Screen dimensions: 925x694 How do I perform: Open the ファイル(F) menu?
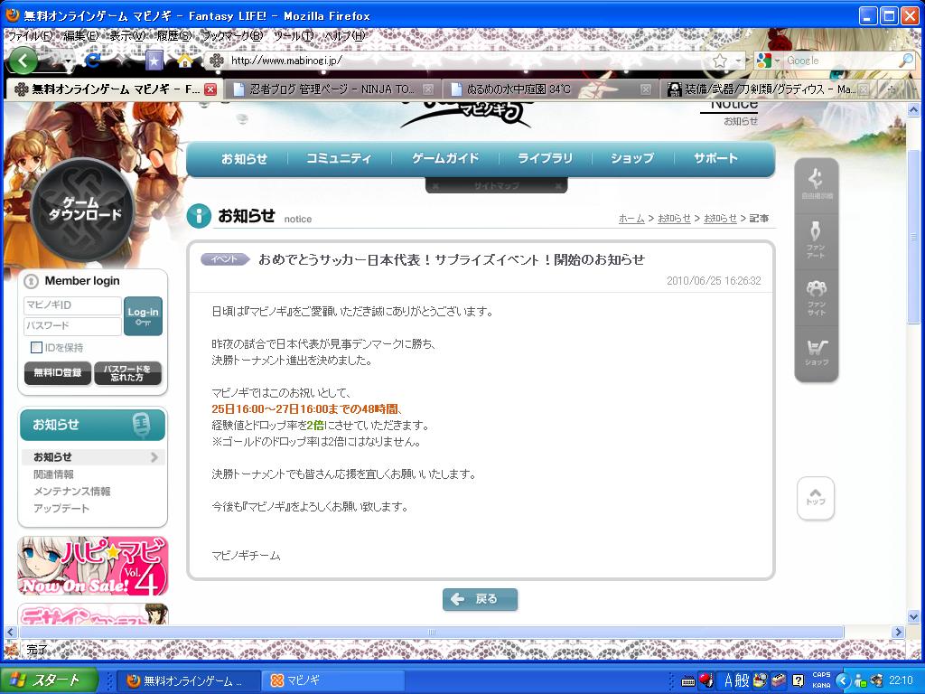tap(30, 35)
